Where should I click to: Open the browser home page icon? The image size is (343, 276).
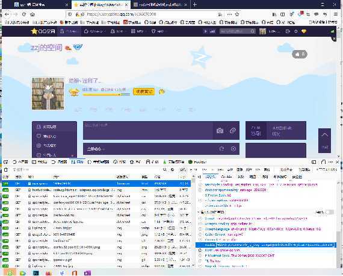click(32, 14)
